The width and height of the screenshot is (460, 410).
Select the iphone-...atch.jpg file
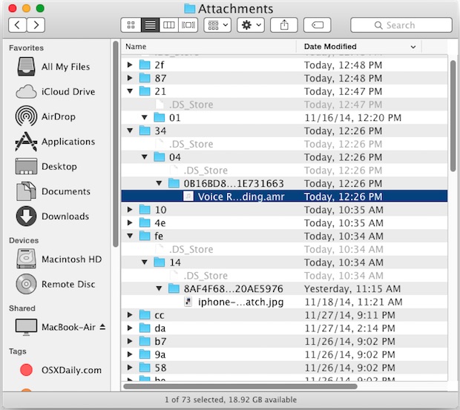284,302
